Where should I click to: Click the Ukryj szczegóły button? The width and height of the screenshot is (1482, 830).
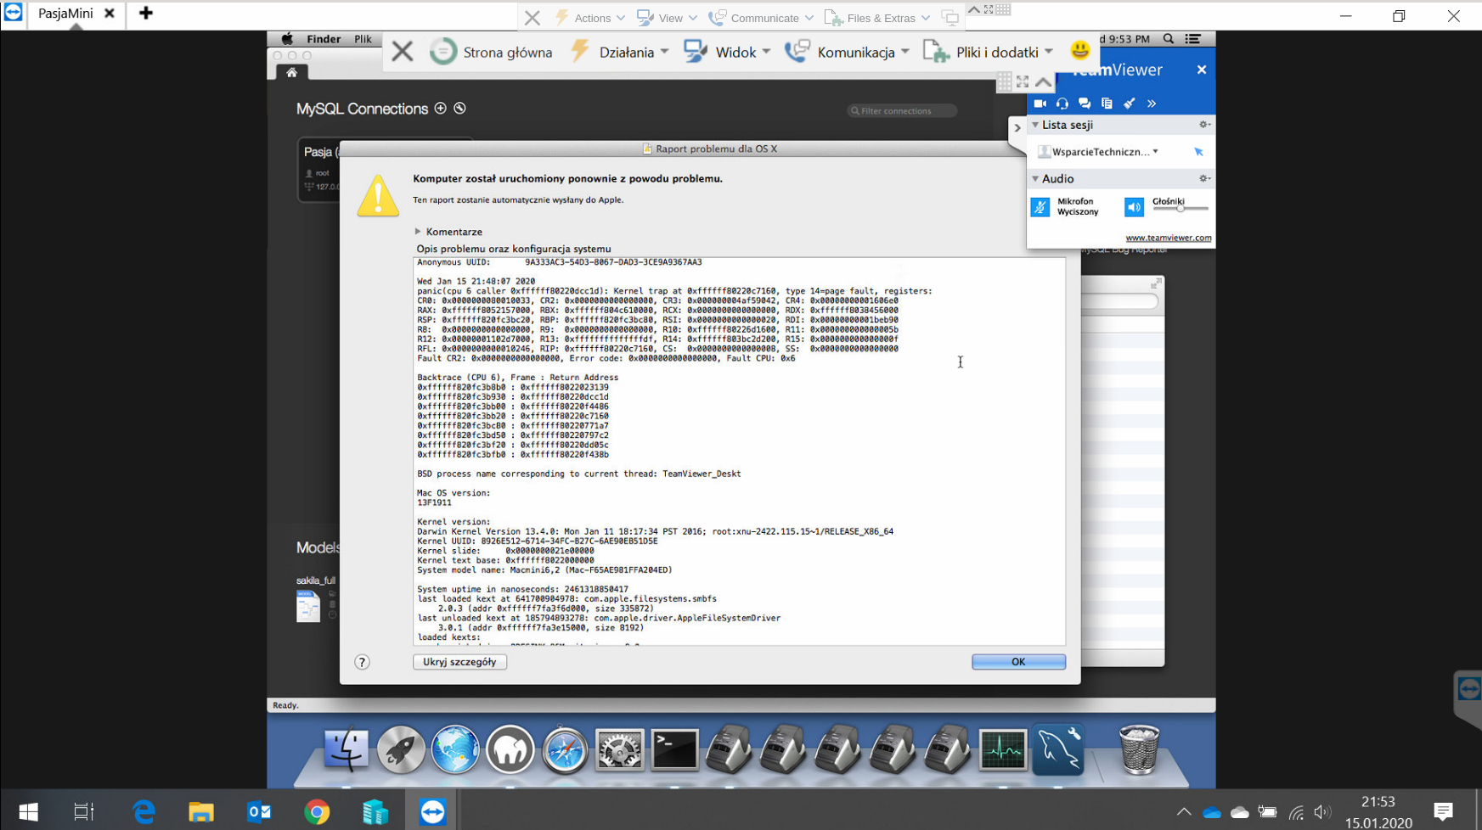pos(459,662)
